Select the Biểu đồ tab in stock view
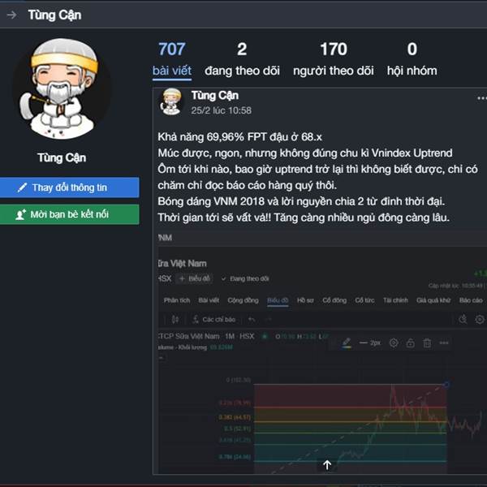Screen dimensions: 487x487 (x=278, y=300)
